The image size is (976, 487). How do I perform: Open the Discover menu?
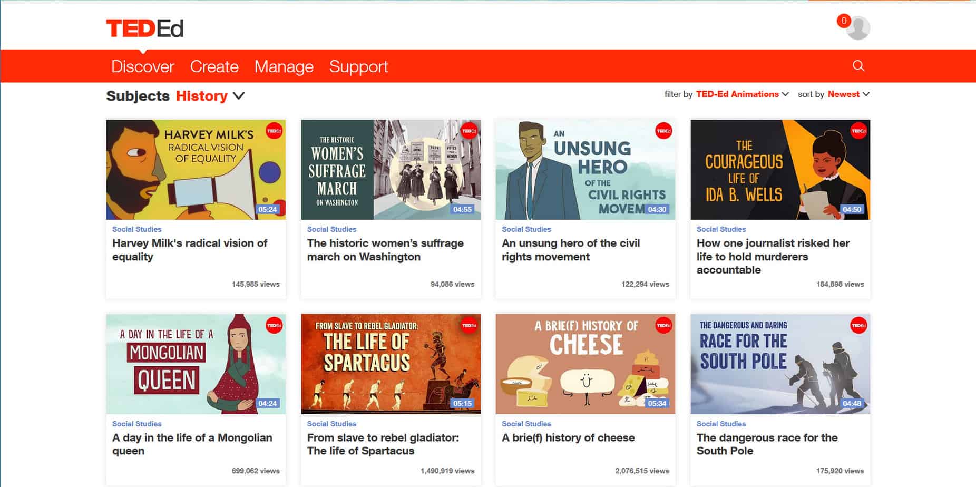coord(142,66)
